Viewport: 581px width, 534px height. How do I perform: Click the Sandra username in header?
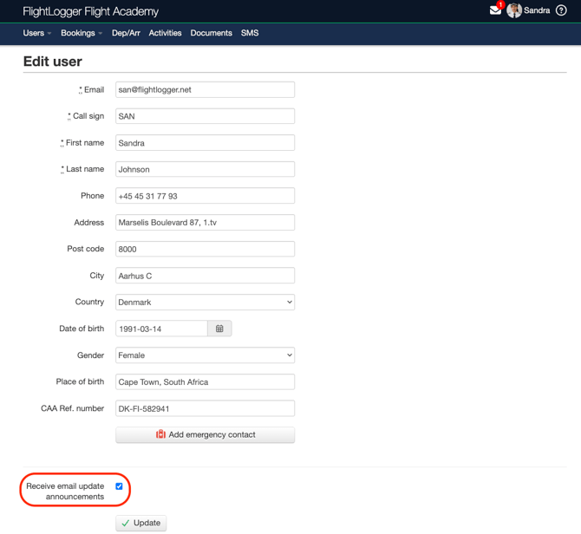[x=537, y=10]
